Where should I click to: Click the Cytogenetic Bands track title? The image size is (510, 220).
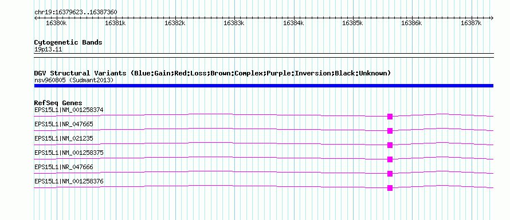[68, 42]
